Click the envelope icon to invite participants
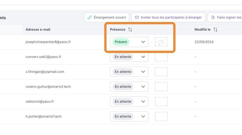 137,17
